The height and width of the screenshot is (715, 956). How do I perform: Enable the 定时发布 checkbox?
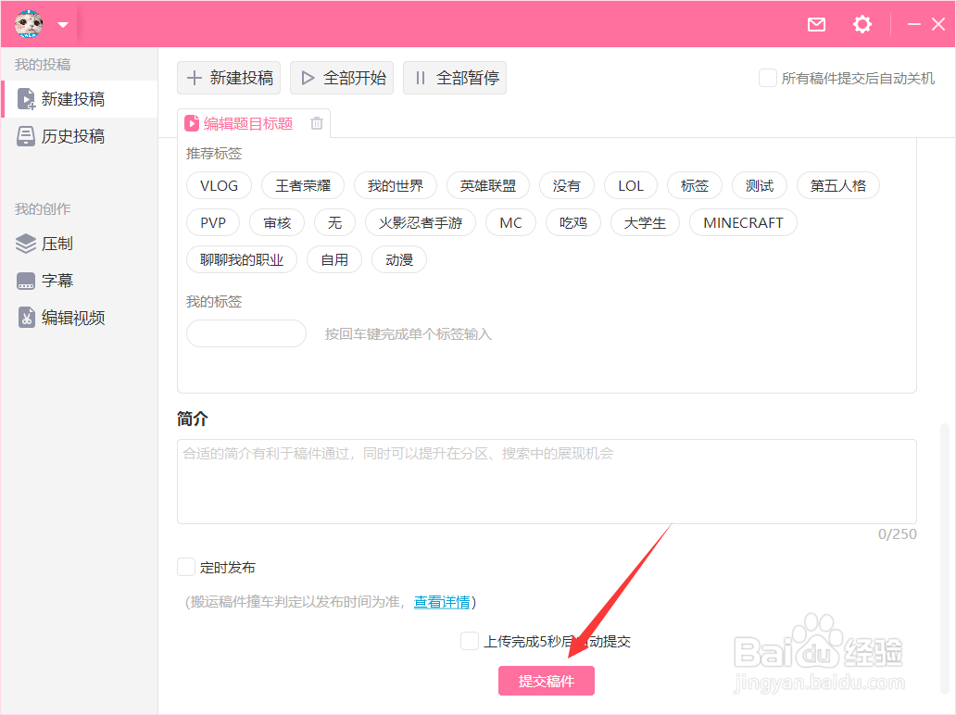(185, 567)
